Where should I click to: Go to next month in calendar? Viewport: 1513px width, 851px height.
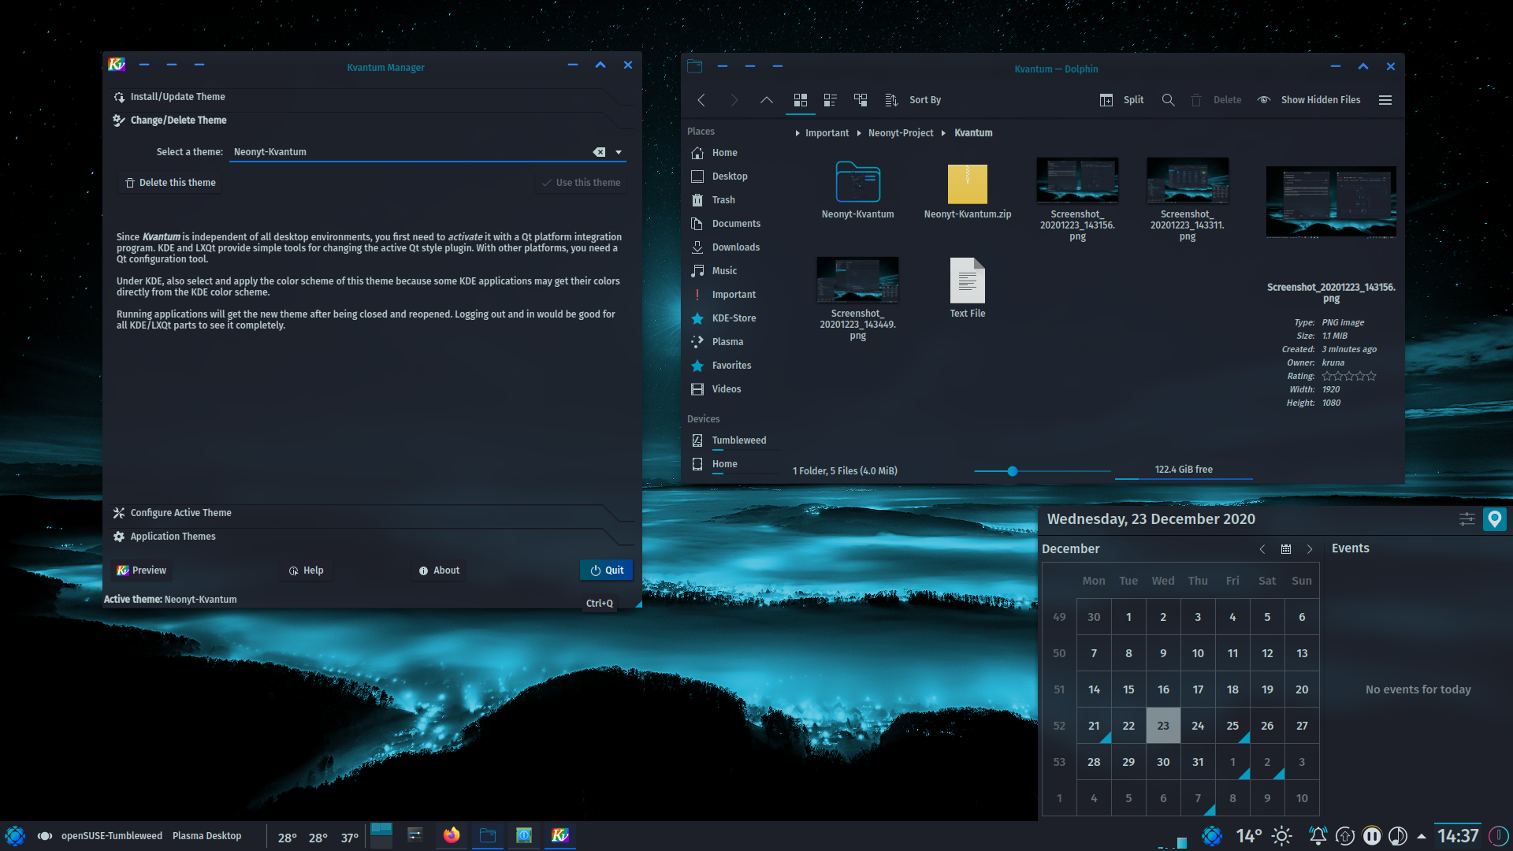(1310, 549)
